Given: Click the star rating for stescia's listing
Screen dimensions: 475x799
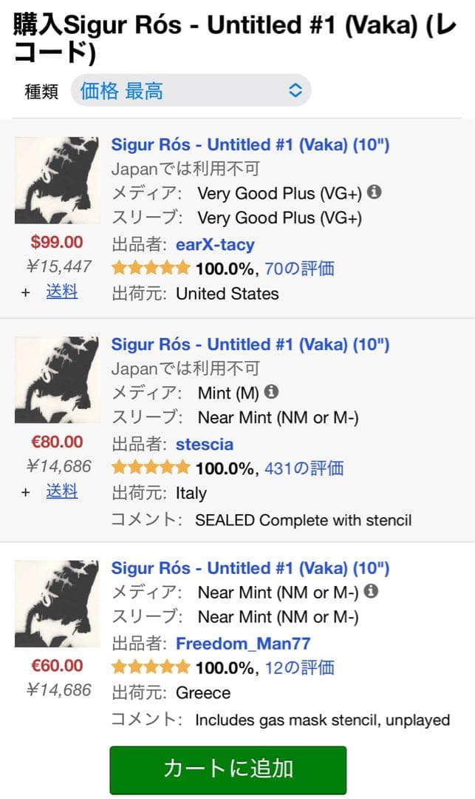Looking at the screenshot, I should (x=151, y=468).
